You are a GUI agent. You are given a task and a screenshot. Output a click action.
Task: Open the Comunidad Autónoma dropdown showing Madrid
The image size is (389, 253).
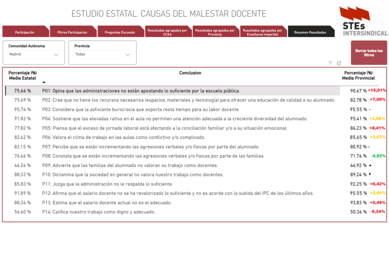pyautogui.click(x=34, y=54)
